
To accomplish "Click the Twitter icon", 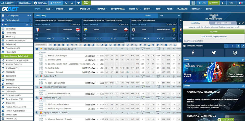I will tap(214, 53).
